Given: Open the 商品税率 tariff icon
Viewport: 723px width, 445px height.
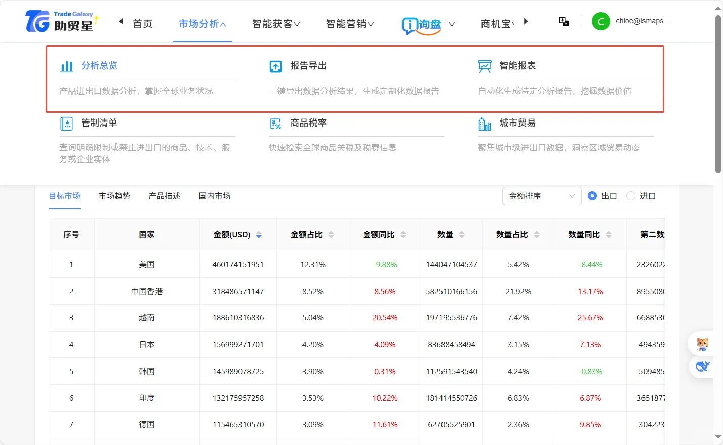Looking at the screenshot, I should 275,123.
